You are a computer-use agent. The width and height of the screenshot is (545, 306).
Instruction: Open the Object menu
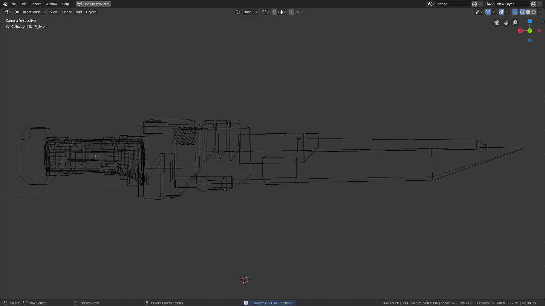click(x=91, y=12)
